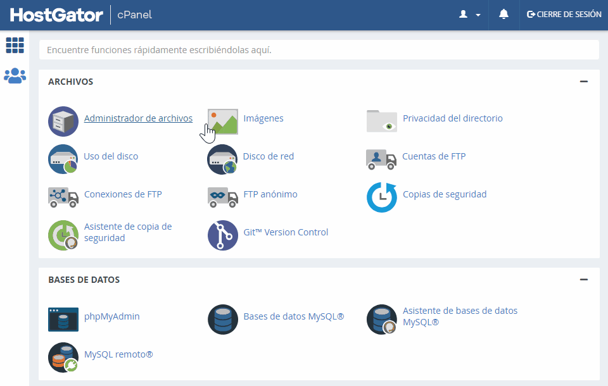The image size is (608, 386).
Task: Click the Imágenes link
Action: tap(263, 118)
